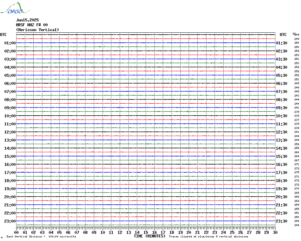Click 'Traces clipped at plus/minus 5 vertical divisions' note
The width and height of the screenshot is (301, 241).
tap(208, 236)
